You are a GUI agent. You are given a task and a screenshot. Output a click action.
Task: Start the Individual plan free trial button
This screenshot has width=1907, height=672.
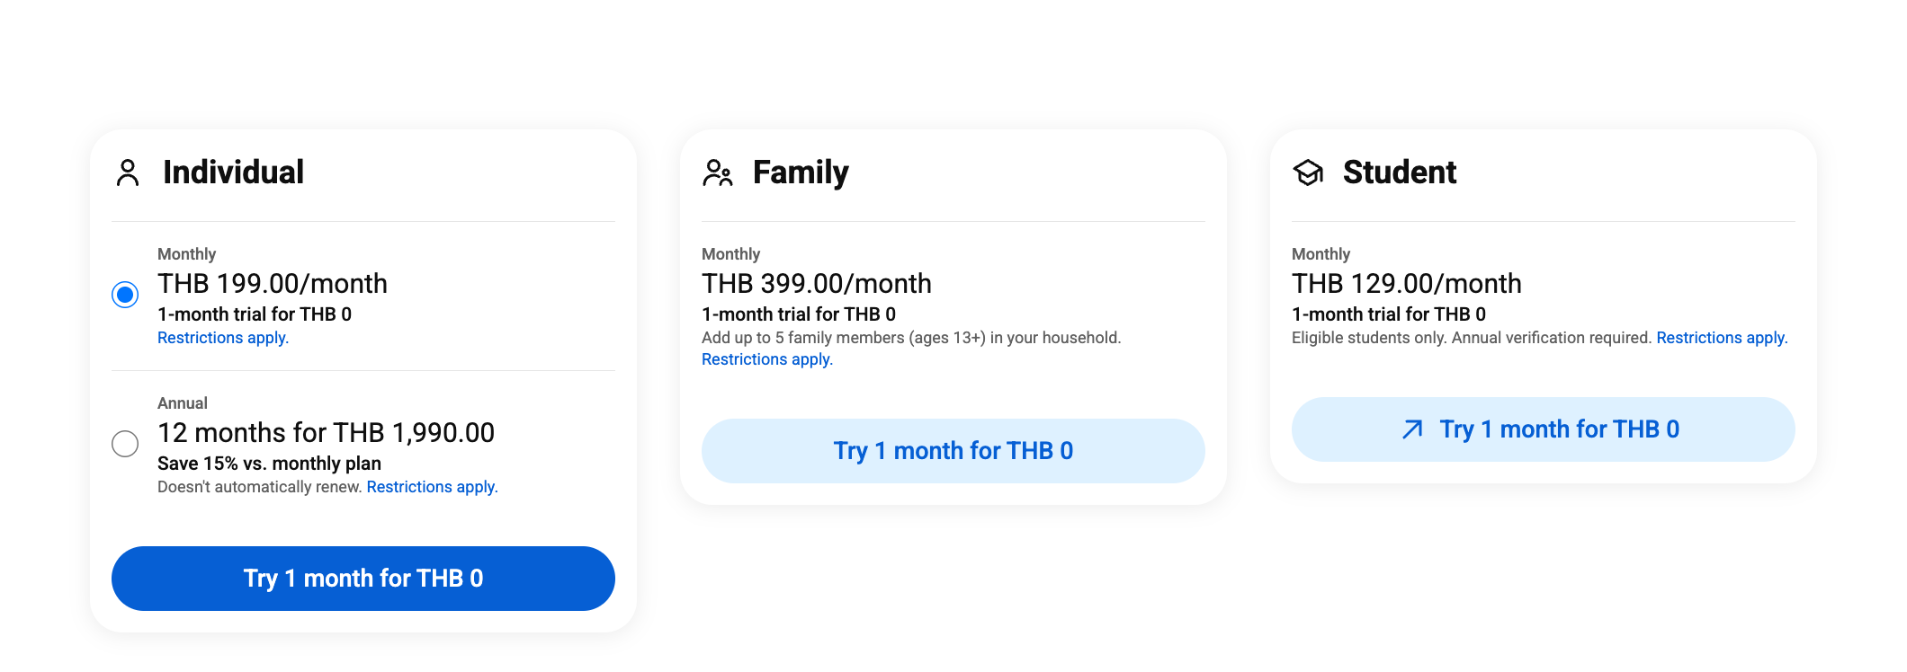tap(363, 579)
